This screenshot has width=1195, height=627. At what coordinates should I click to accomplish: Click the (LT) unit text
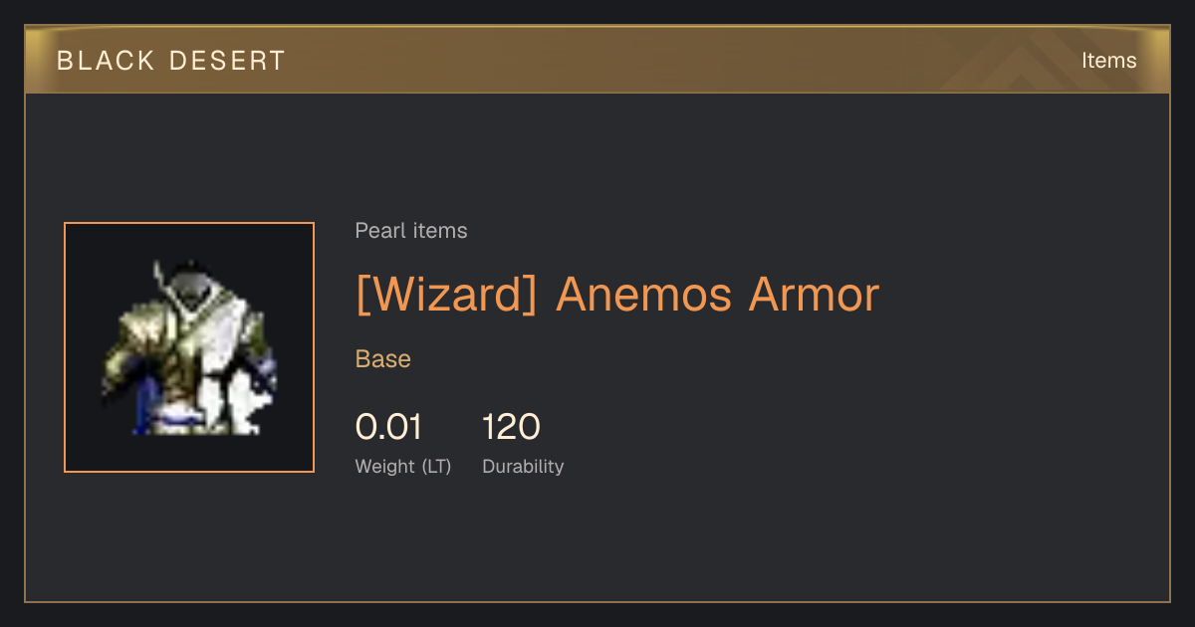tap(434, 466)
